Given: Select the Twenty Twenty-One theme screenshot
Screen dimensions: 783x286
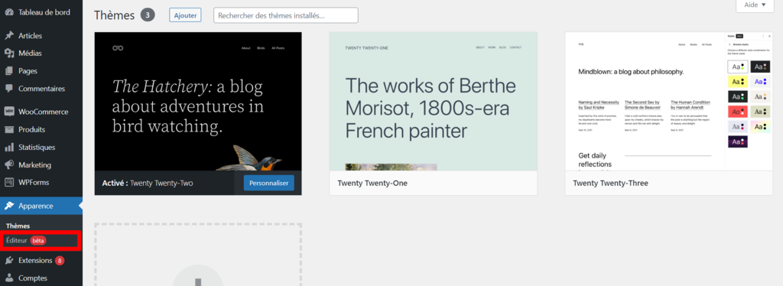Looking at the screenshot, I should coord(434,101).
